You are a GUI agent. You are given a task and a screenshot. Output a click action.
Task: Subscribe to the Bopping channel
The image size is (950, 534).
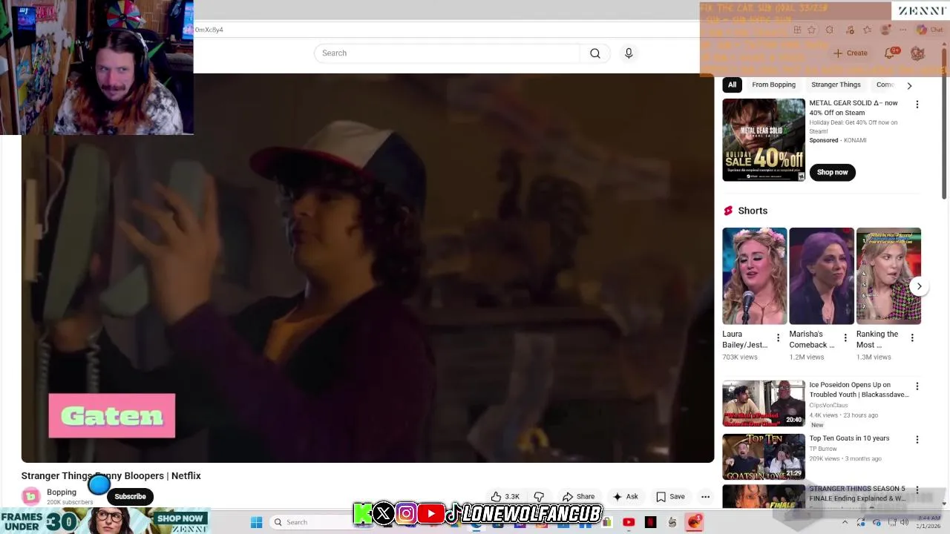(x=130, y=496)
